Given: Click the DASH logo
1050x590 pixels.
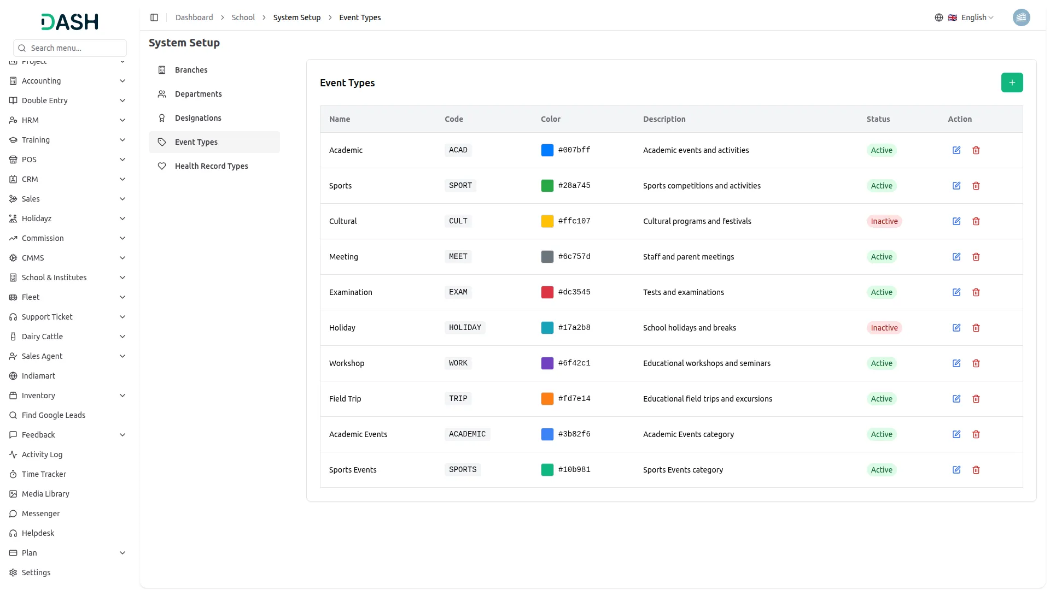Looking at the screenshot, I should tap(70, 22).
